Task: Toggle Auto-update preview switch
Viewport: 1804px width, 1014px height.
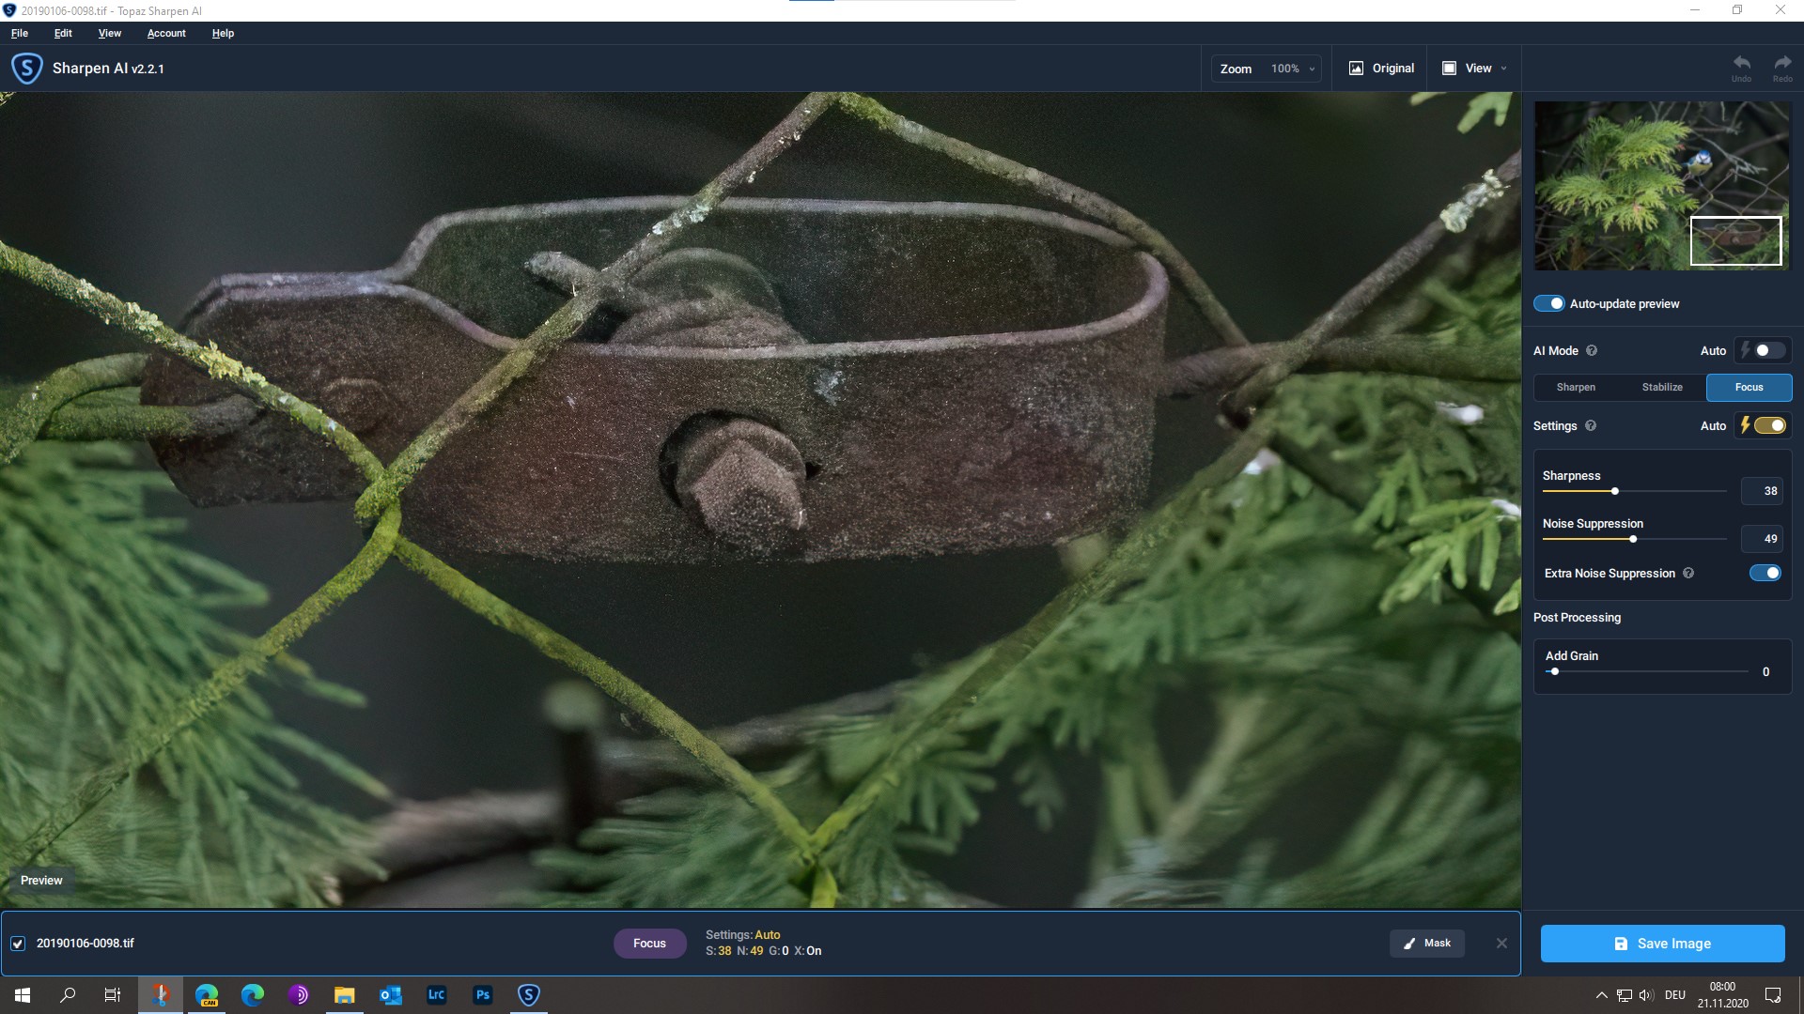Action: click(1549, 304)
